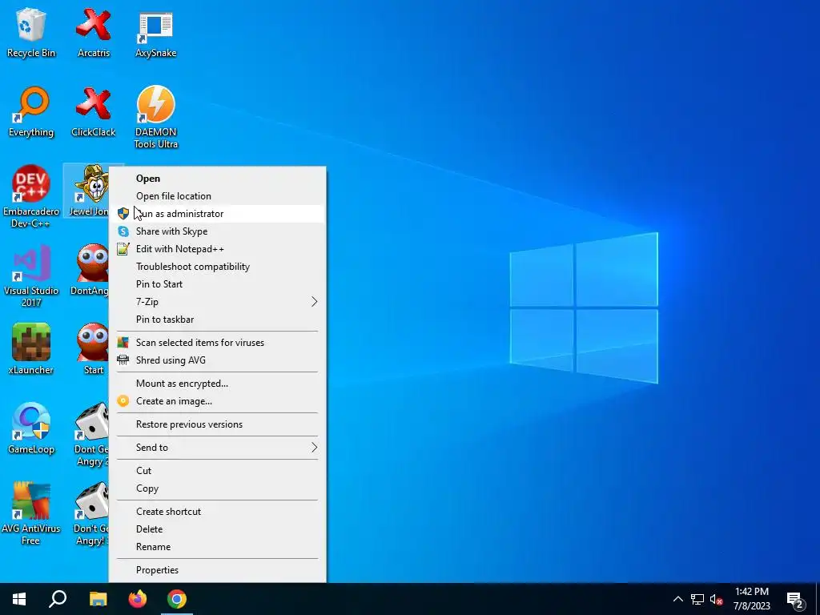Select Run as administrator
This screenshot has height=615, width=820.
(218, 214)
